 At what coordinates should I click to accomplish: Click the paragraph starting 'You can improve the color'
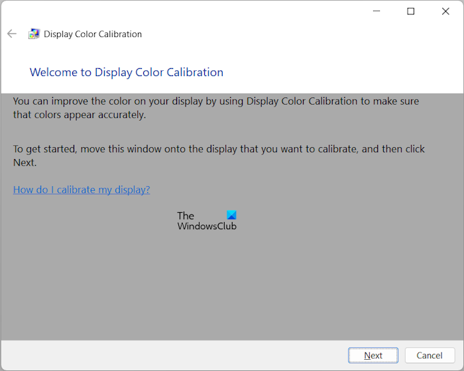[x=216, y=108]
